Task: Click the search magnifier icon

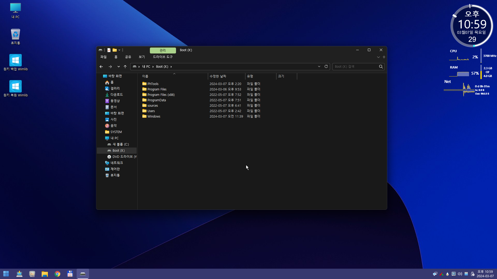Action: [x=381, y=67]
